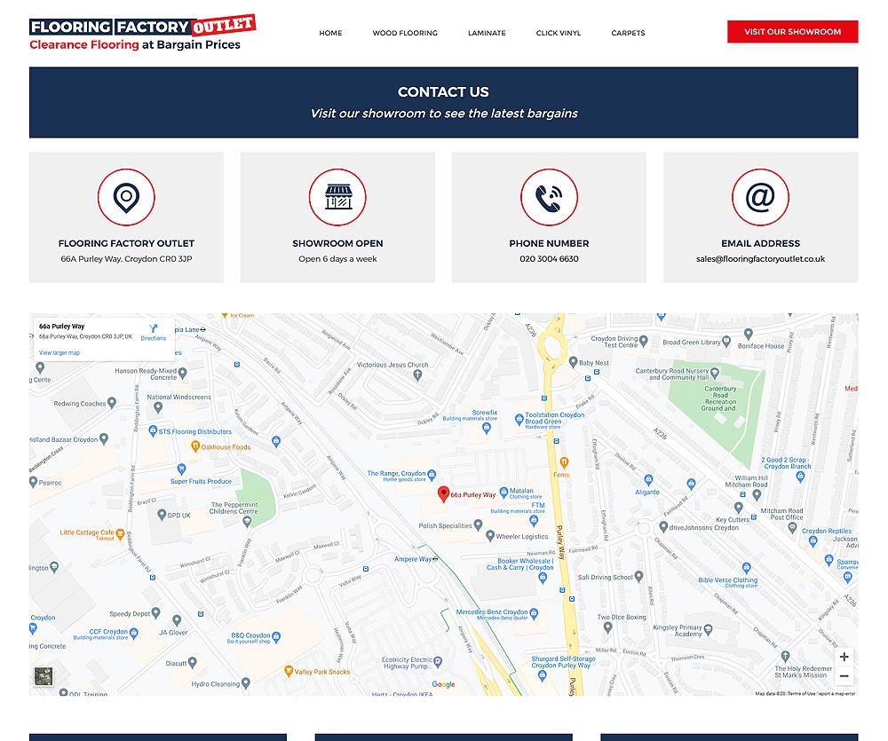
Task: Click the address 66A Purley Way, Croydon CR0 3JP
Action: coord(126,259)
